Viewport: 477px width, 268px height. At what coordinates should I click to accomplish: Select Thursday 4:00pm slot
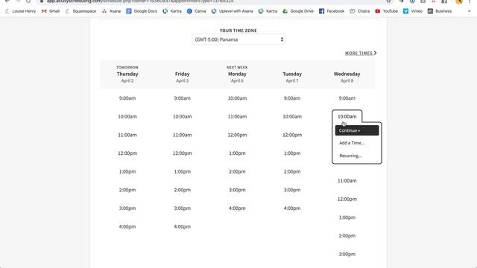(127, 226)
